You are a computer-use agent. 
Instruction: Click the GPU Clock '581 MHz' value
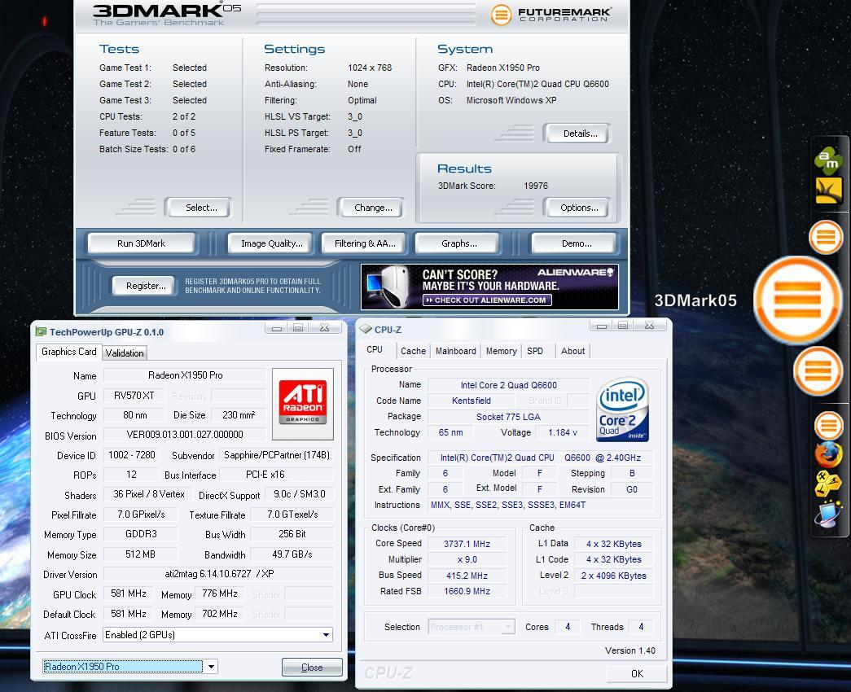point(129,593)
